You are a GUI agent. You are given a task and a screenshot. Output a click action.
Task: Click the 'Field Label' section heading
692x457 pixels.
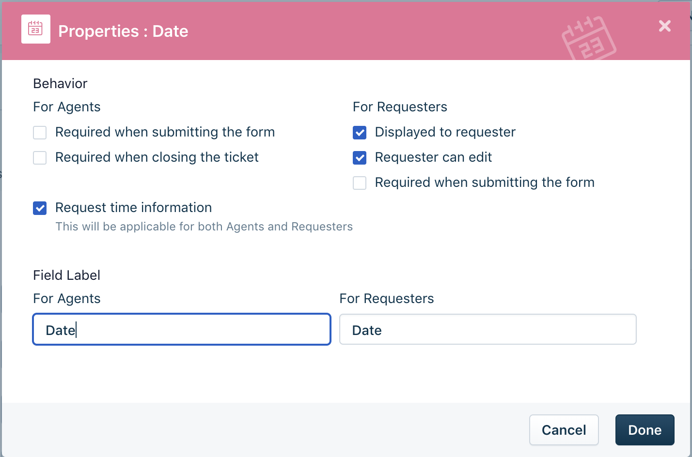pyautogui.click(x=66, y=275)
